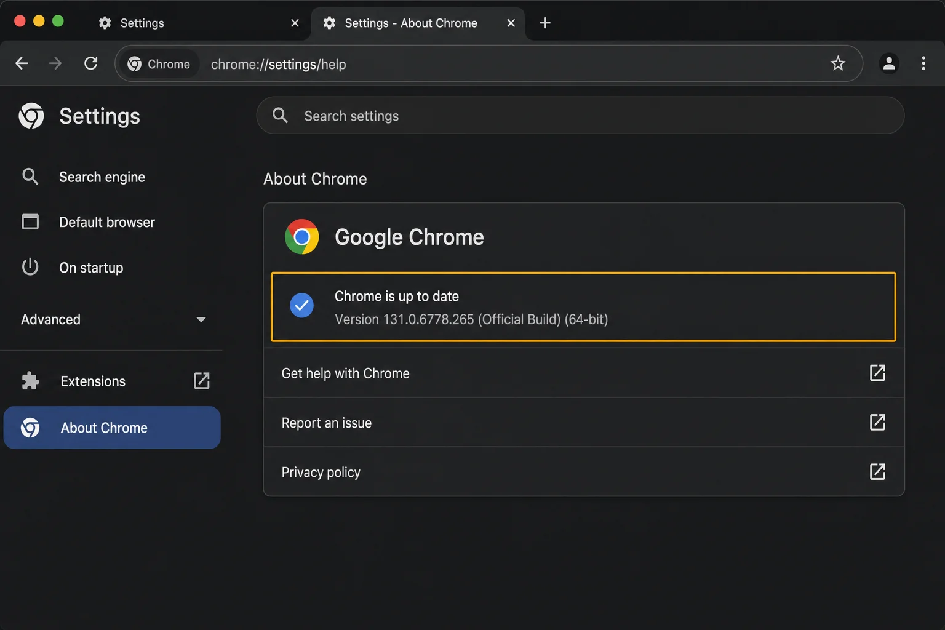This screenshot has width=945, height=630.
Task: Click the gear icon on the About Chrome tab
Action: (x=329, y=23)
